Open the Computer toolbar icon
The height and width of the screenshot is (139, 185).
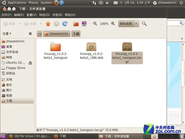(x=84, y=24)
